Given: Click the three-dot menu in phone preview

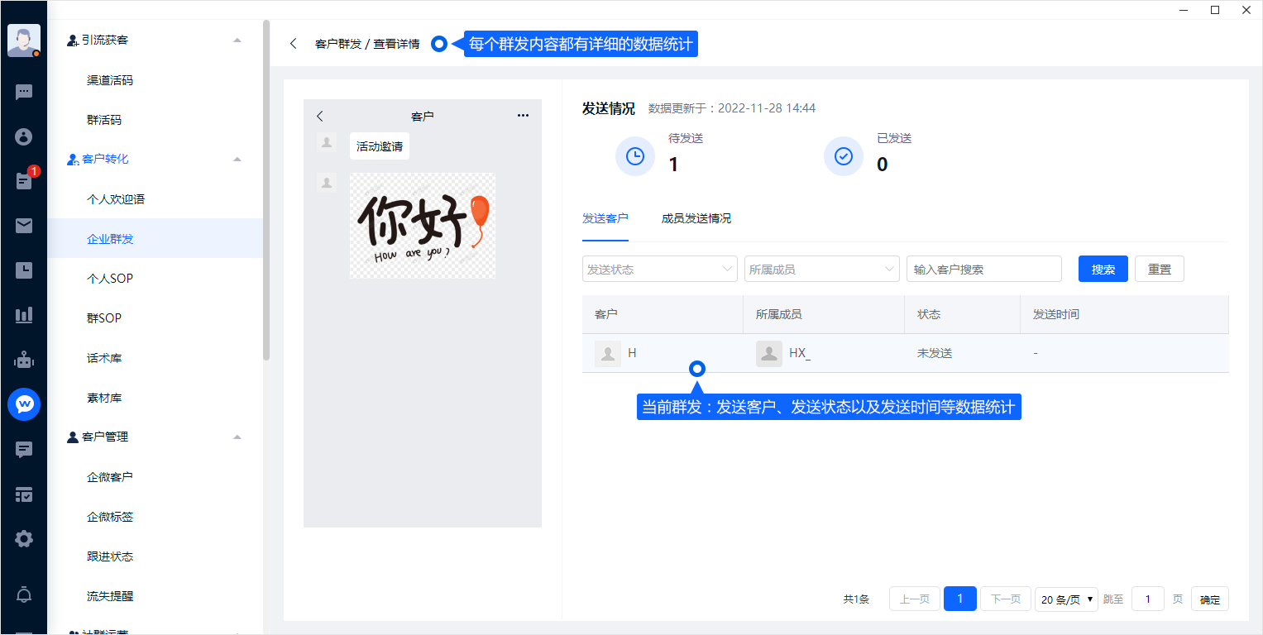Looking at the screenshot, I should (x=523, y=116).
